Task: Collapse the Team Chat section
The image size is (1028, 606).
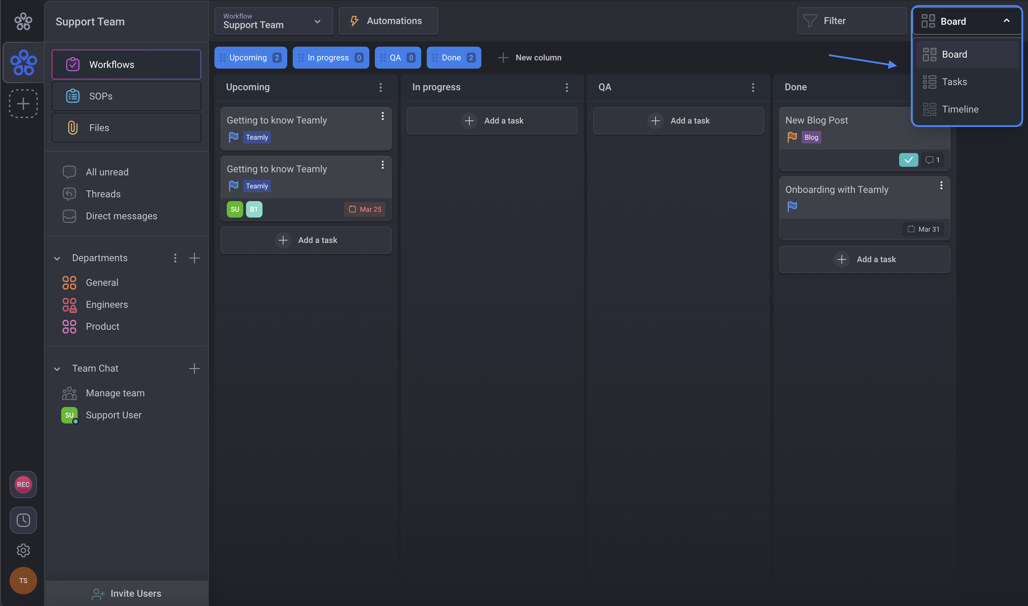Action: (57, 369)
